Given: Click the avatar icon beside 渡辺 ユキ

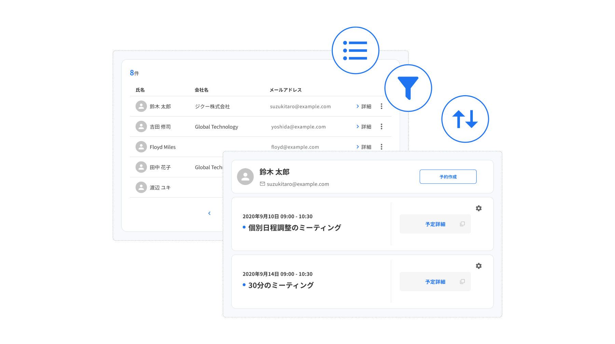Looking at the screenshot, I should 141,187.
